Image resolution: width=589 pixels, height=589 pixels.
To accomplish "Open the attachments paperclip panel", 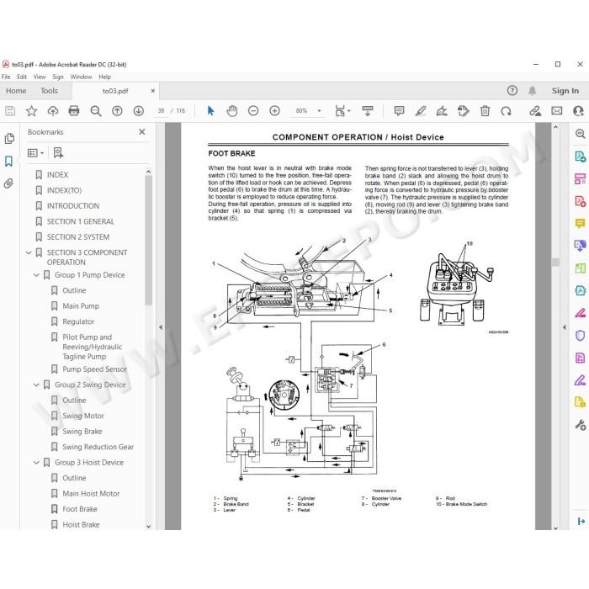I will tap(8, 183).
